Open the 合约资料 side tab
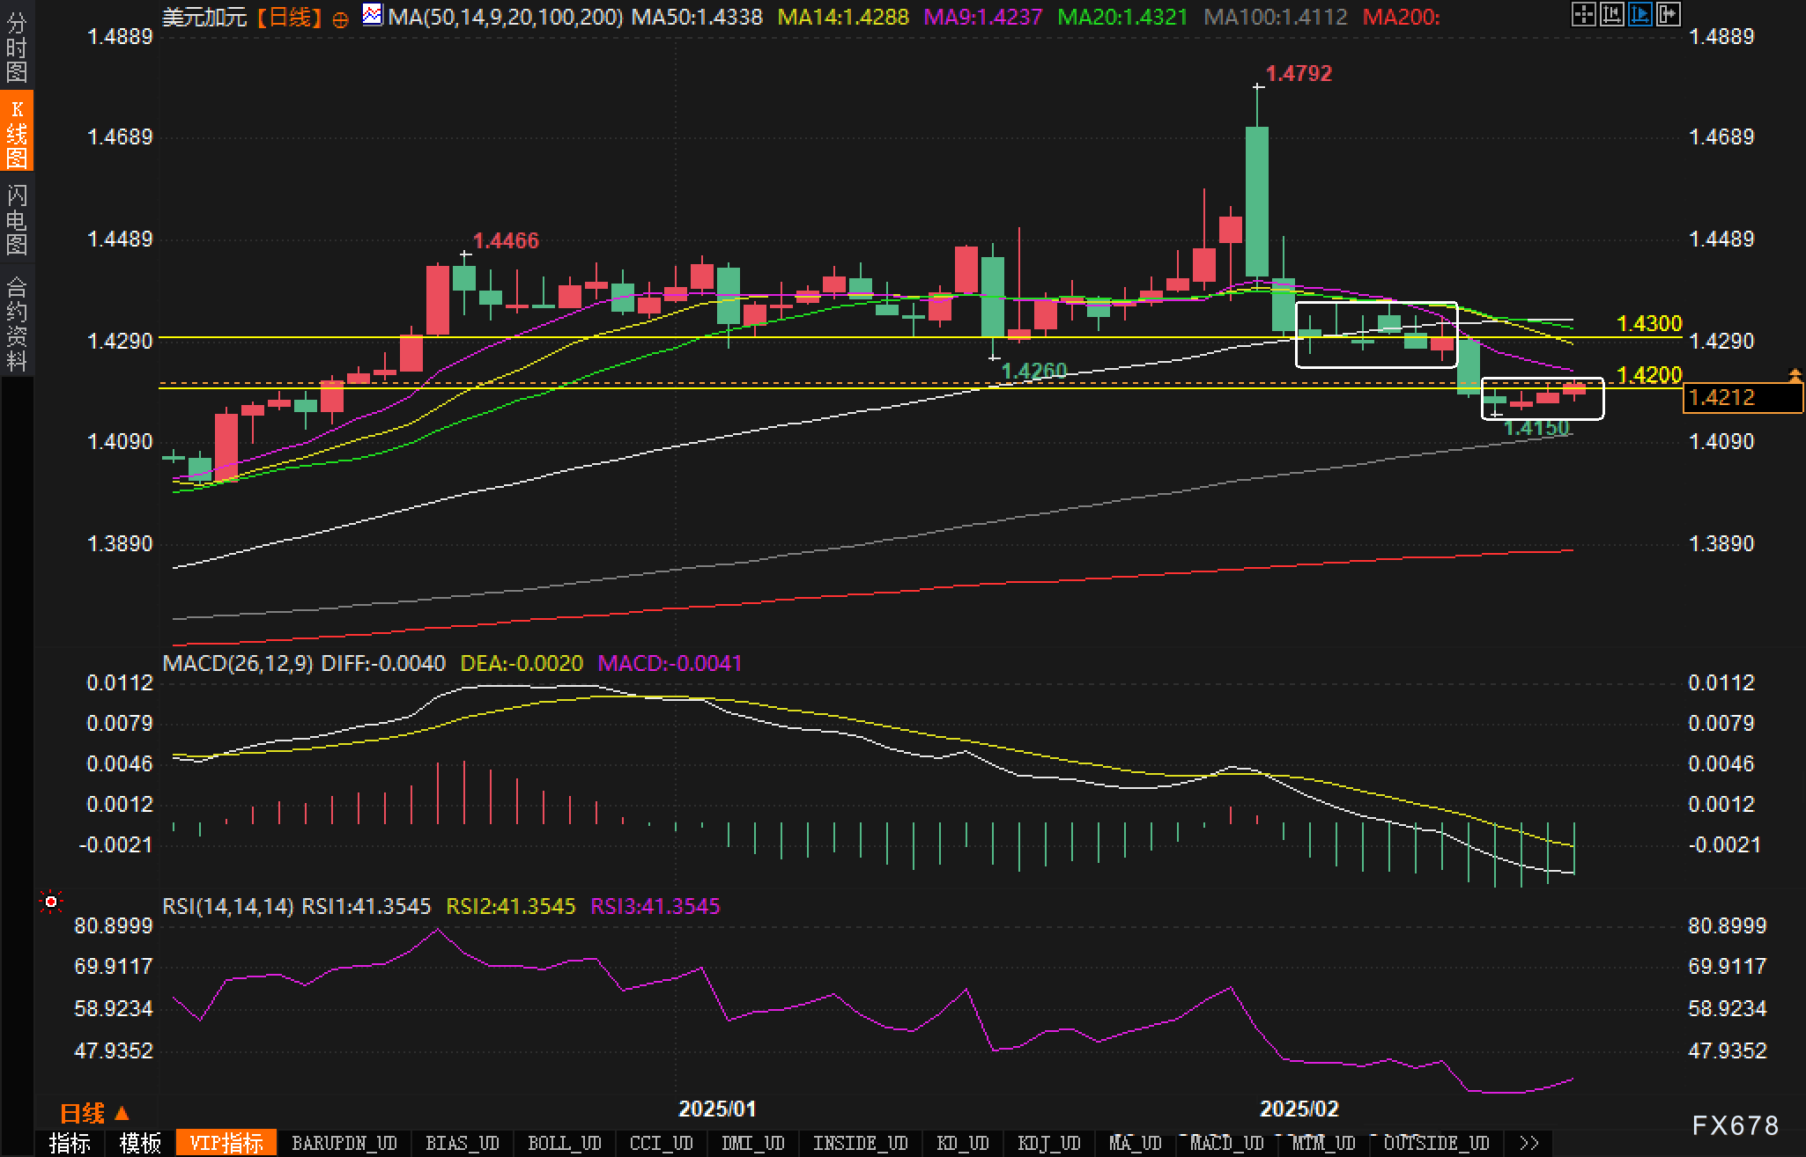 [x=17, y=323]
